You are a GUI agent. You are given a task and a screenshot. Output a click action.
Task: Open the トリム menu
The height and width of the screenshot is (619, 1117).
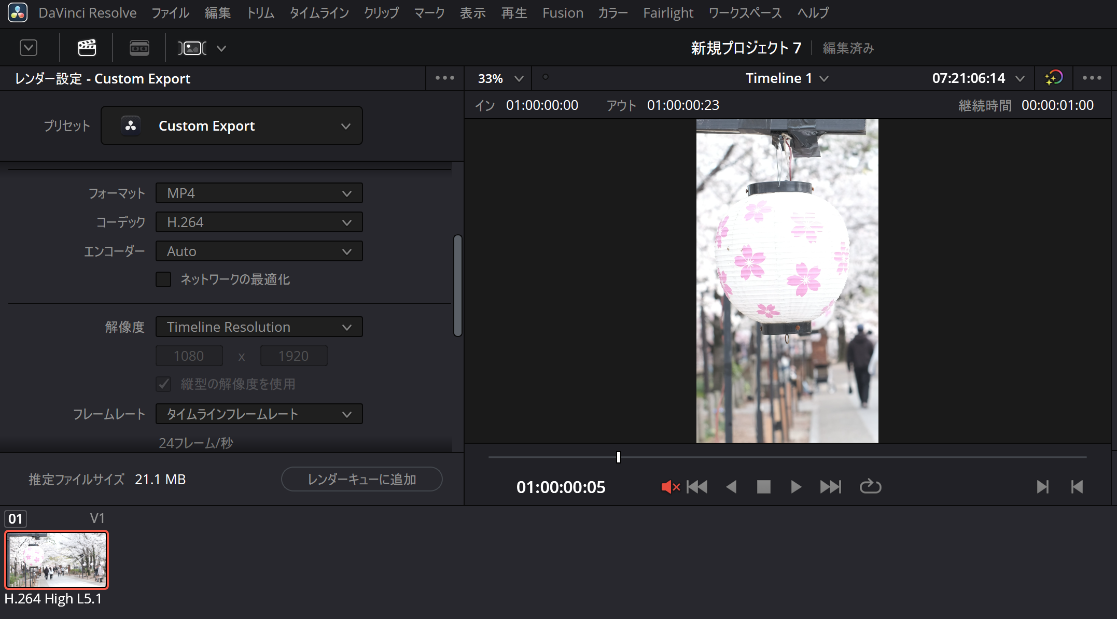pyautogui.click(x=260, y=13)
